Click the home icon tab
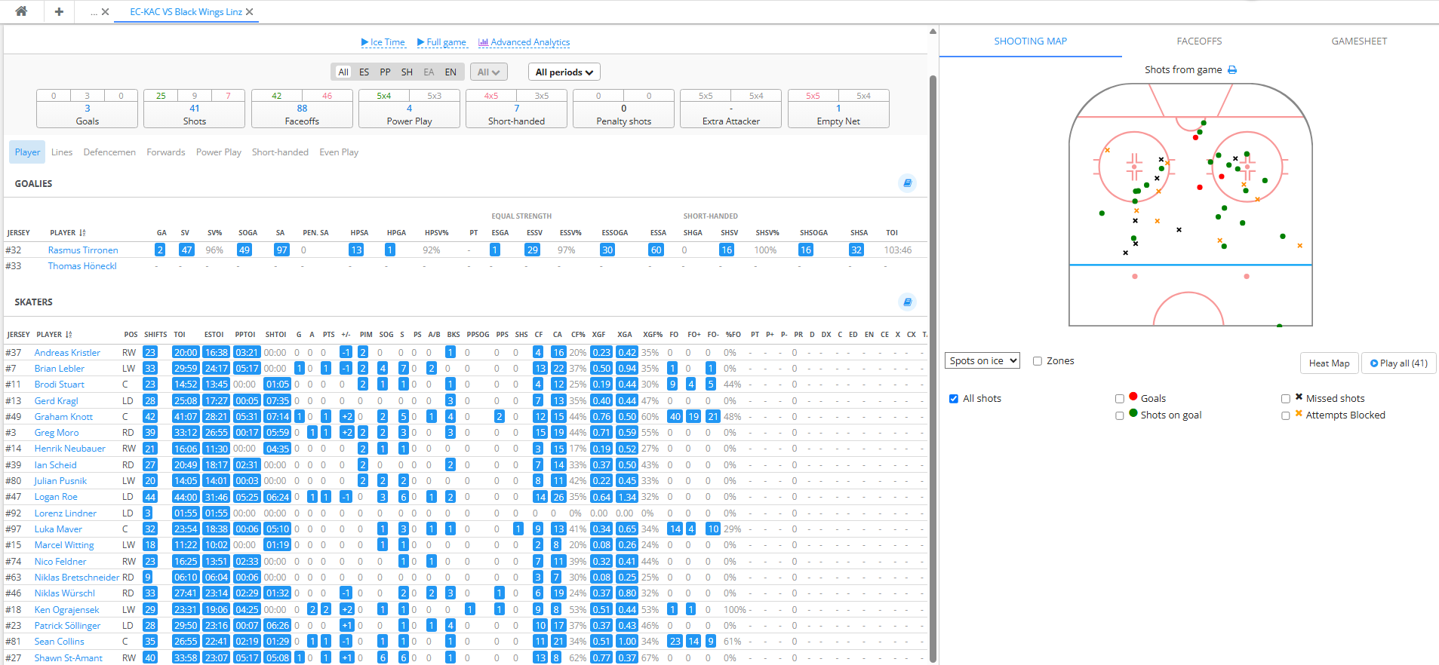The height and width of the screenshot is (665, 1439). pyautogui.click(x=21, y=11)
